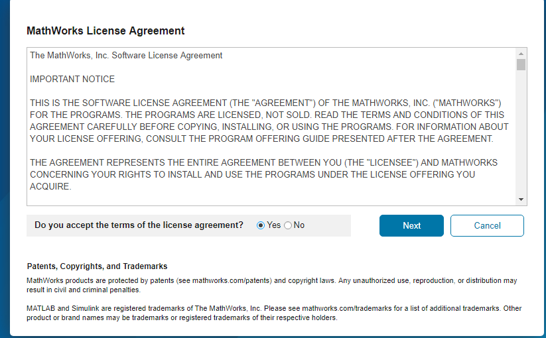Viewport: 546px width, 338px height.
Task: Click the license scrollbar thumb
Action: pos(521,65)
